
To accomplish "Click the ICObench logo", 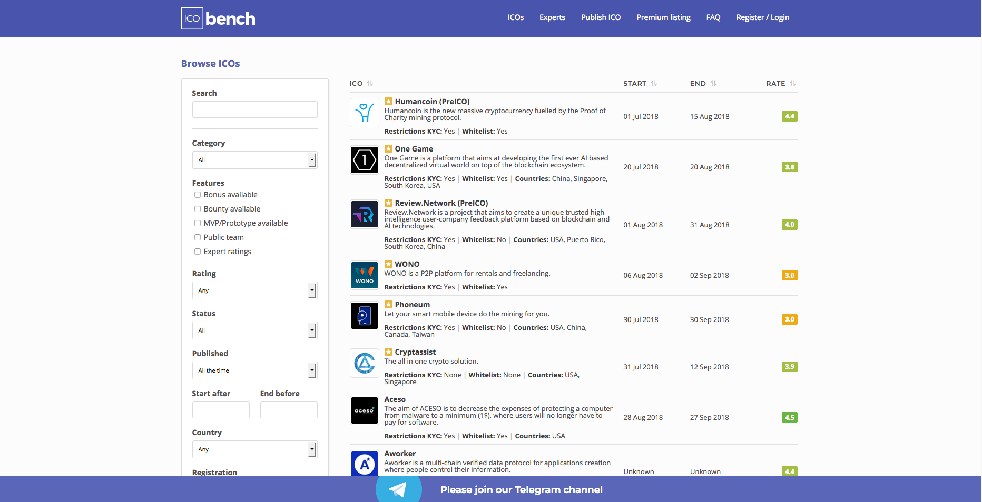I will coord(217,18).
